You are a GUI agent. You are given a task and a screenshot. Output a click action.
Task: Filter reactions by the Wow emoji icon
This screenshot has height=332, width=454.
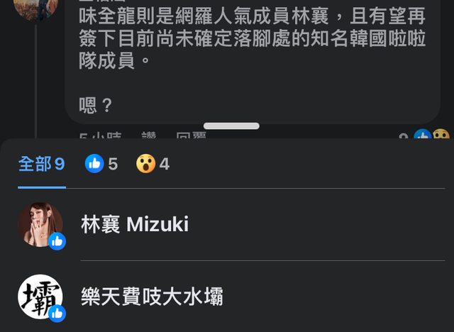[146, 164]
